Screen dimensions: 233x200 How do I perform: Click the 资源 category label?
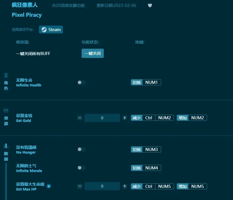6,121
